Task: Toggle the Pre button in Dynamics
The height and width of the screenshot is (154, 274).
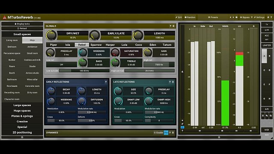Action: pos(166,133)
